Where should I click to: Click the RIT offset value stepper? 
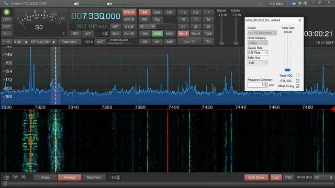pos(106,33)
